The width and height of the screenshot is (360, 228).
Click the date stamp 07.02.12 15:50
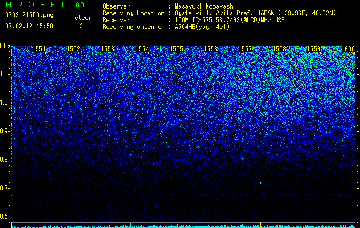[29, 26]
